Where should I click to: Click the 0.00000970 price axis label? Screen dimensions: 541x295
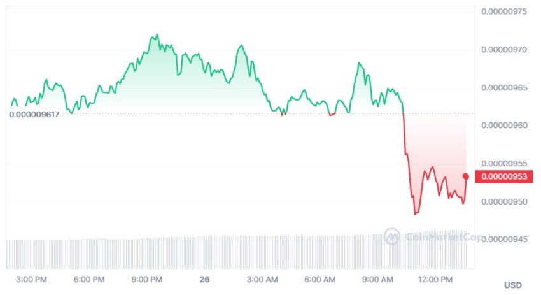coord(504,50)
